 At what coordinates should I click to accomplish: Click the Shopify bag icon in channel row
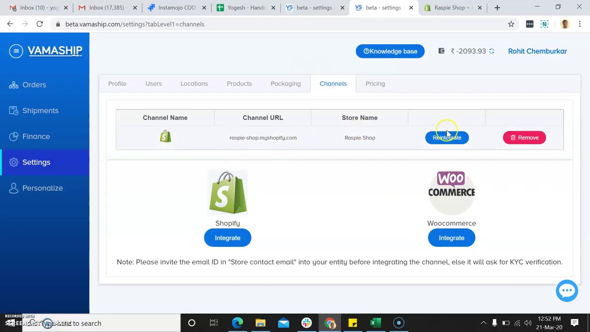tap(165, 136)
